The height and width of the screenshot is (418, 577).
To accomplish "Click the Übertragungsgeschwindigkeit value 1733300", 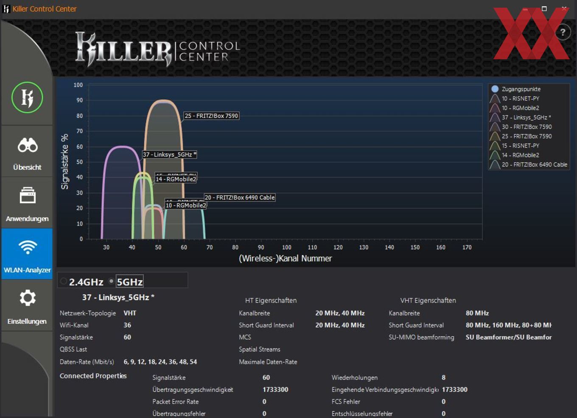I will click(275, 390).
